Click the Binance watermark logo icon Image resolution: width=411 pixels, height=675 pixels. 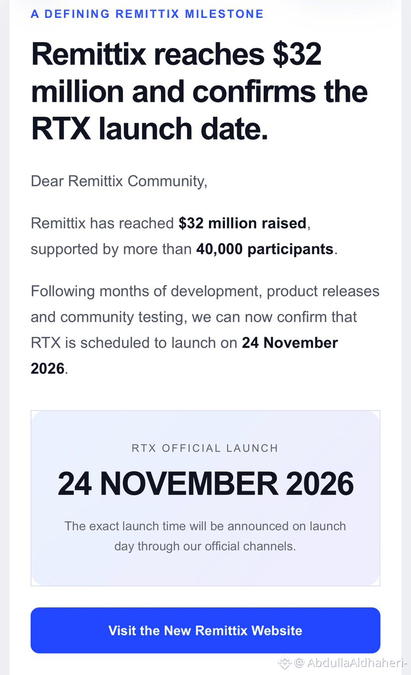point(285,662)
